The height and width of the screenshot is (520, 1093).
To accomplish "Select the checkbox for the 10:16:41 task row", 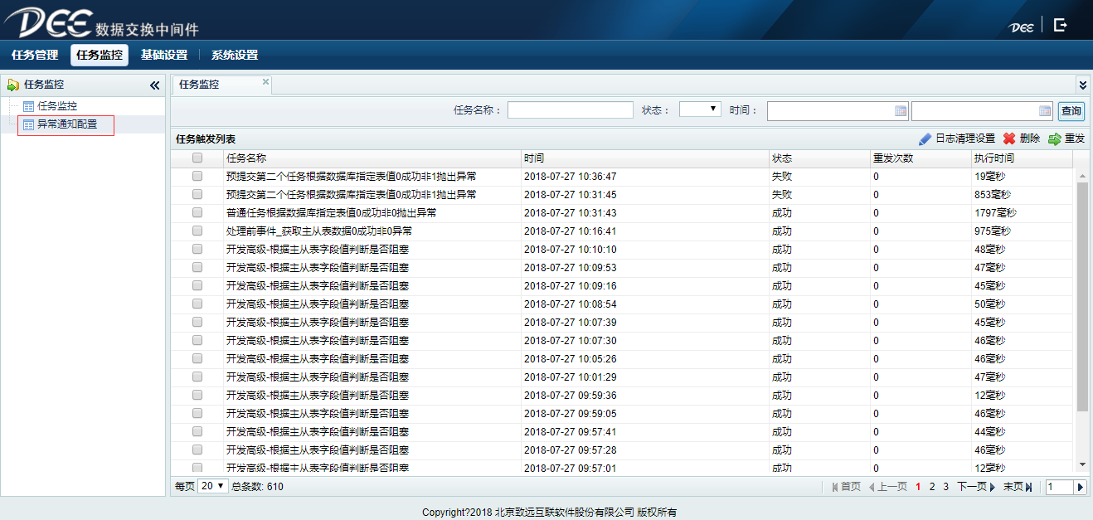I will (x=197, y=231).
